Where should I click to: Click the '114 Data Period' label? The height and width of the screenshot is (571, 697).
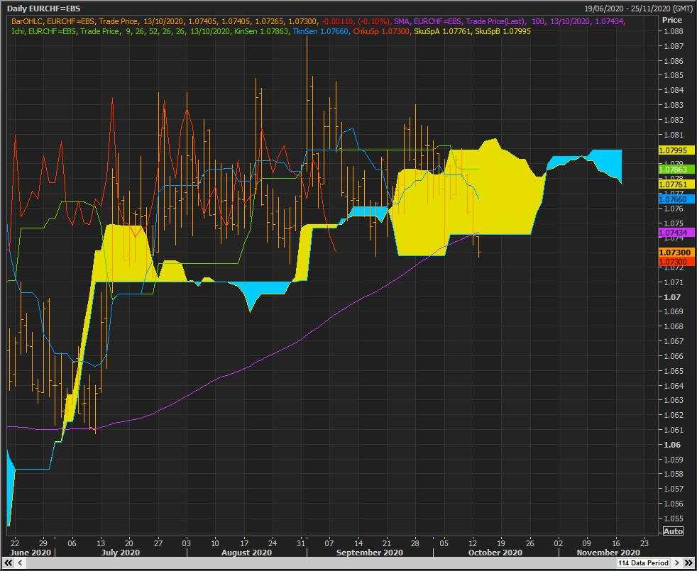(x=643, y=563)
